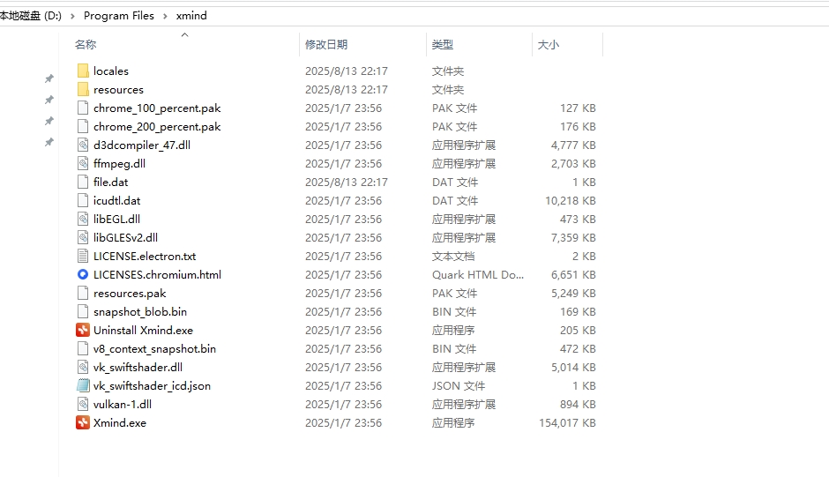Click the file.dat file icon
Screen dimensions: 829x477
point(83,182)
